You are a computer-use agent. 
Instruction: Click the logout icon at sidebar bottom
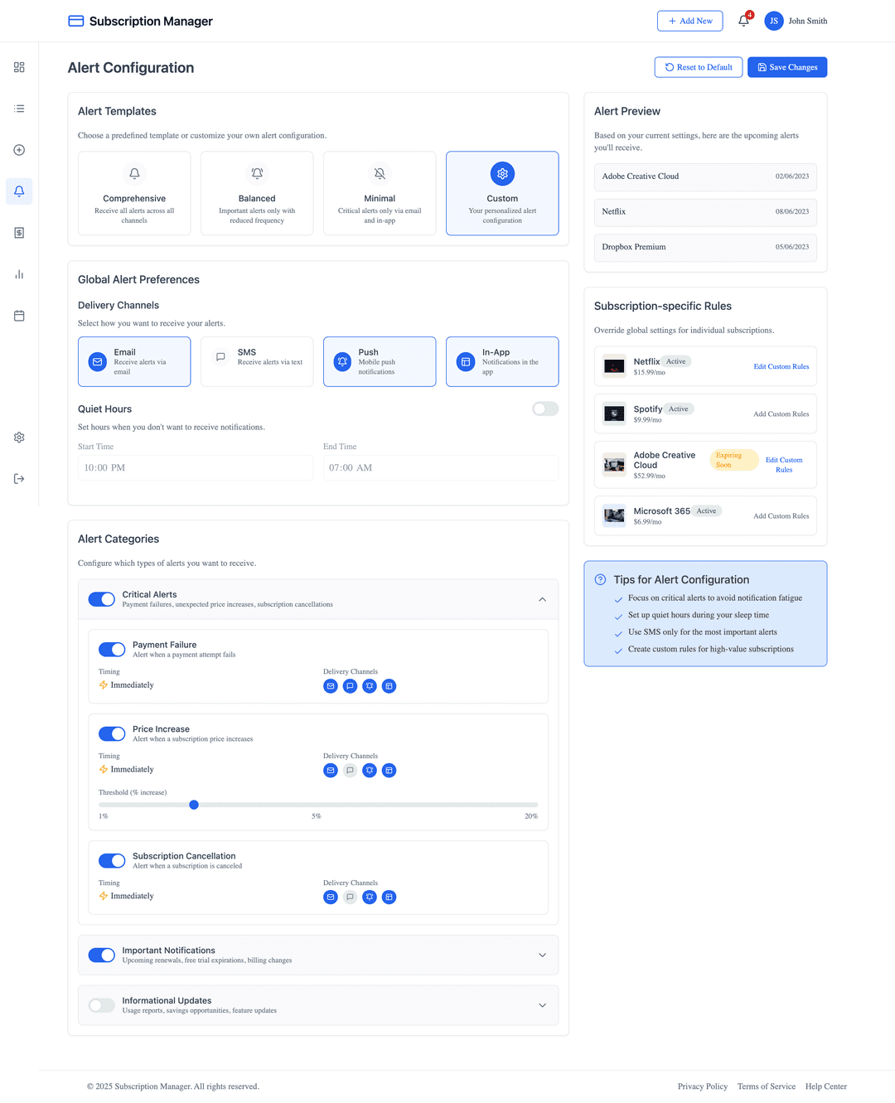(x=18, y=478)
